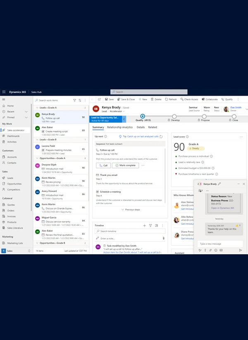Open the Dan Smith owner link
The height and width of the screenshot is (340, 248).
(x=236, y=108)
